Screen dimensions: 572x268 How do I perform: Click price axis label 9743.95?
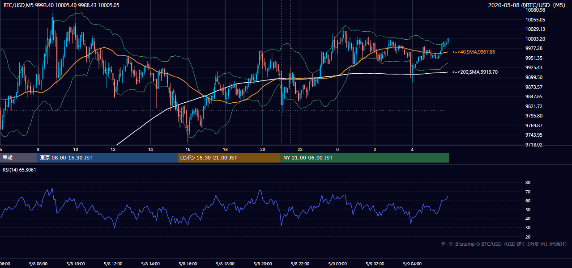534,135
